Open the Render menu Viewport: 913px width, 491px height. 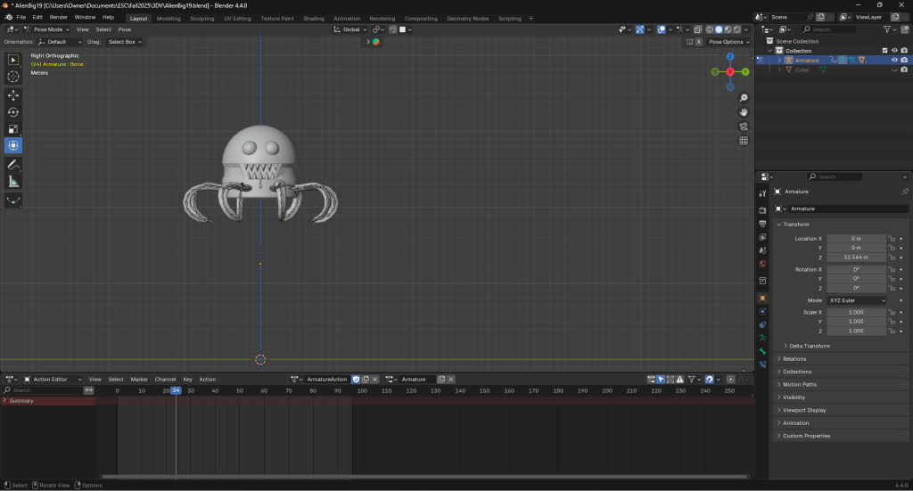[x=59, y=17]
